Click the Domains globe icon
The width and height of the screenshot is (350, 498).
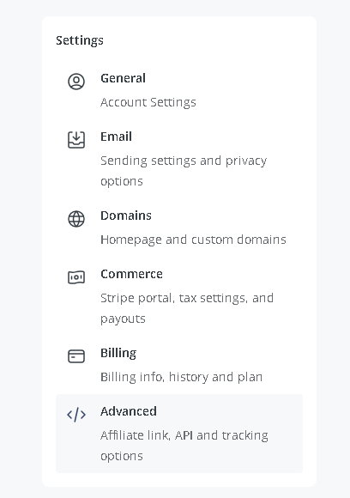76,219
